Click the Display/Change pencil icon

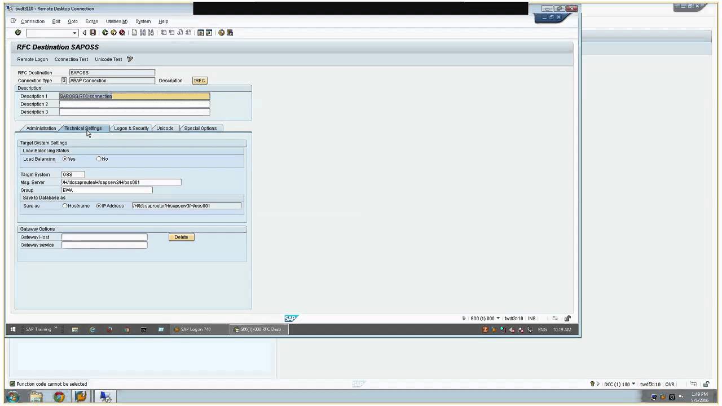pos(130,59)
